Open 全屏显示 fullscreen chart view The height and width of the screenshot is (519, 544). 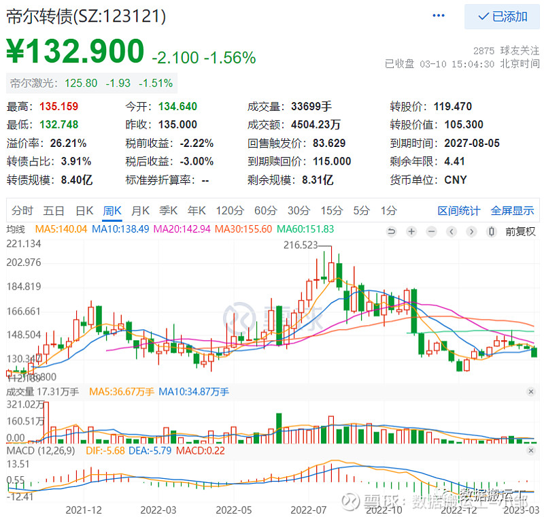[512, 210]
